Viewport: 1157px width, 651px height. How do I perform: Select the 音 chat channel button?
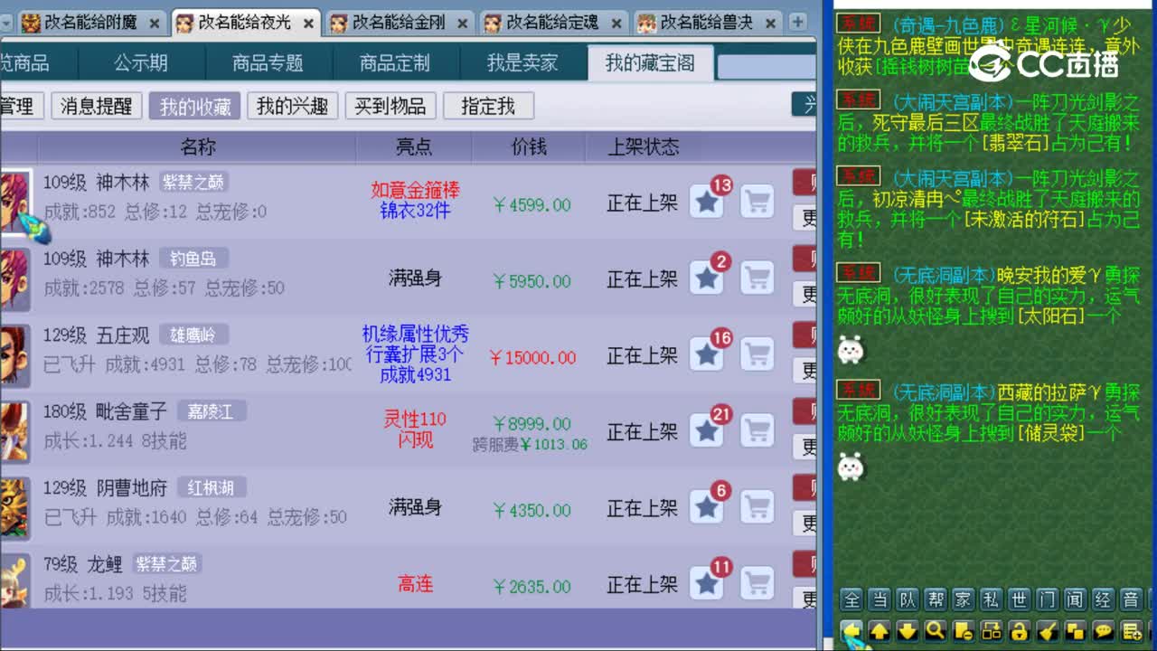coord(1132,599)
